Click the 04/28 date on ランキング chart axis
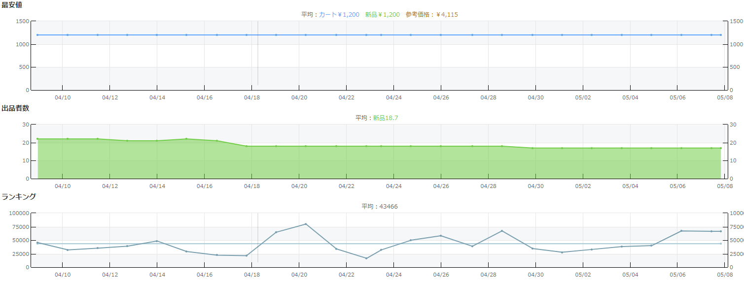744x282 pixels. pyautogui.click(x=489, y=275)
